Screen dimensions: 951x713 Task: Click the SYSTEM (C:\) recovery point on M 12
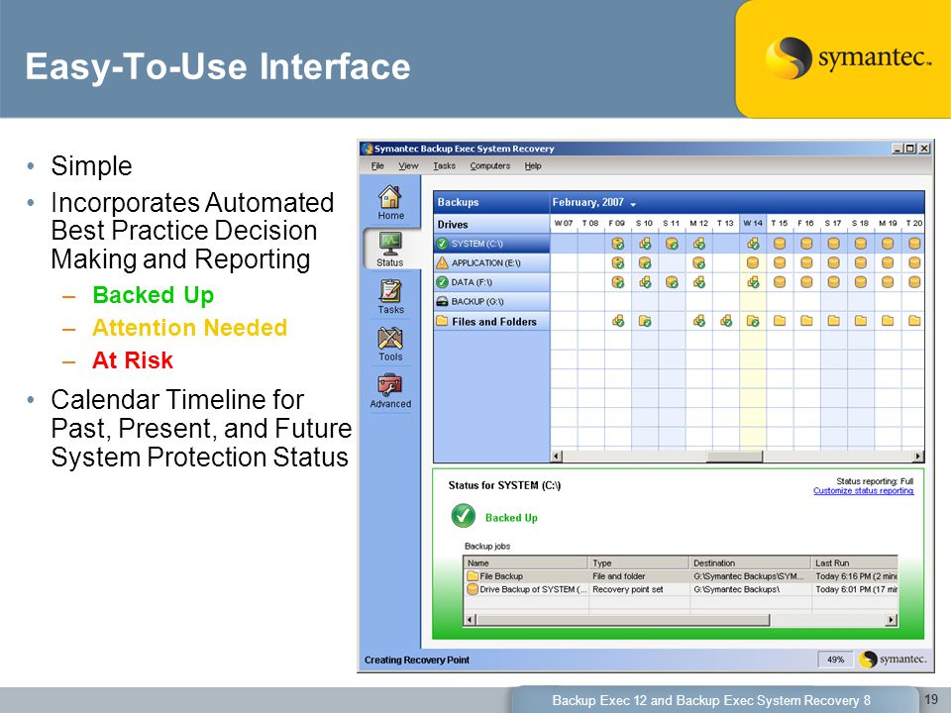[698, 244]
